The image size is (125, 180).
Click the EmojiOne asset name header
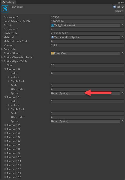(17, 7)
